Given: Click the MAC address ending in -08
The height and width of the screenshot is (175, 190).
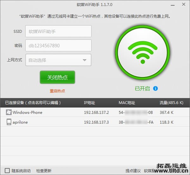Looking at the screenshot, I should [136, 113].
